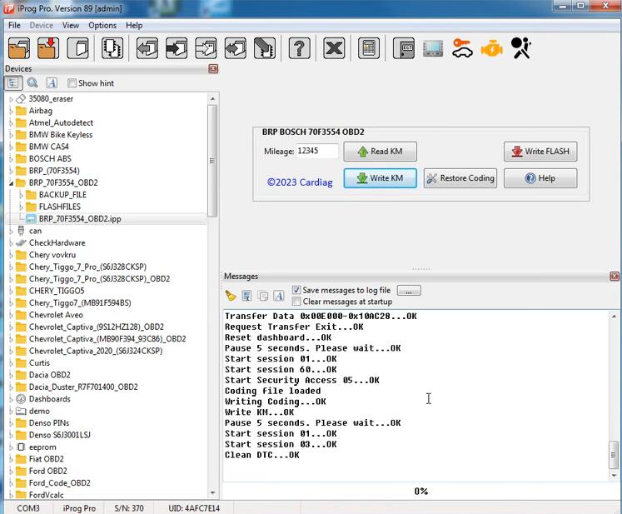Open the View menu
The image size is (622, 514).
point(71,25)
